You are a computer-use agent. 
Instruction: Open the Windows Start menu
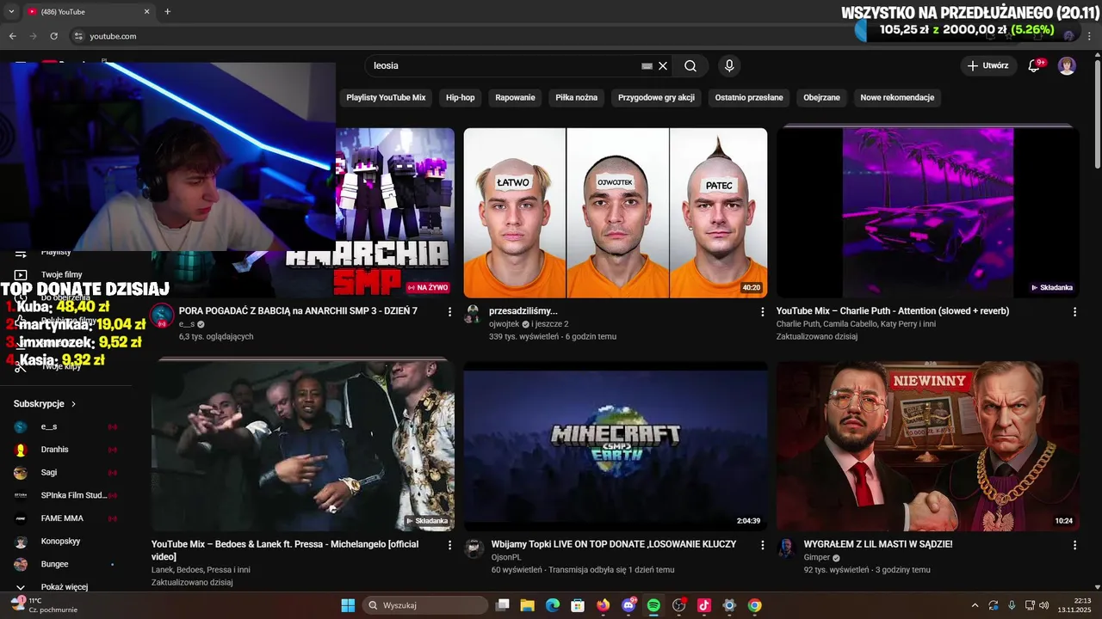[348, 605]
